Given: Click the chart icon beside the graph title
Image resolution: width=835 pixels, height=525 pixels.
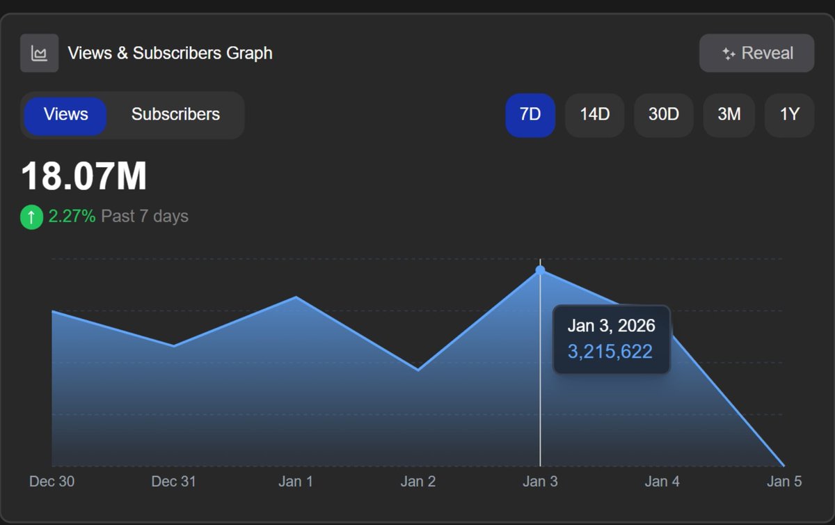Looking at the screenshot, I should pyautogui.click(x=40, y=53).
